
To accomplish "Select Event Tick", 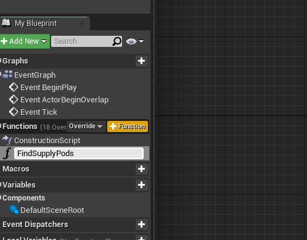I will coord(39,112).
